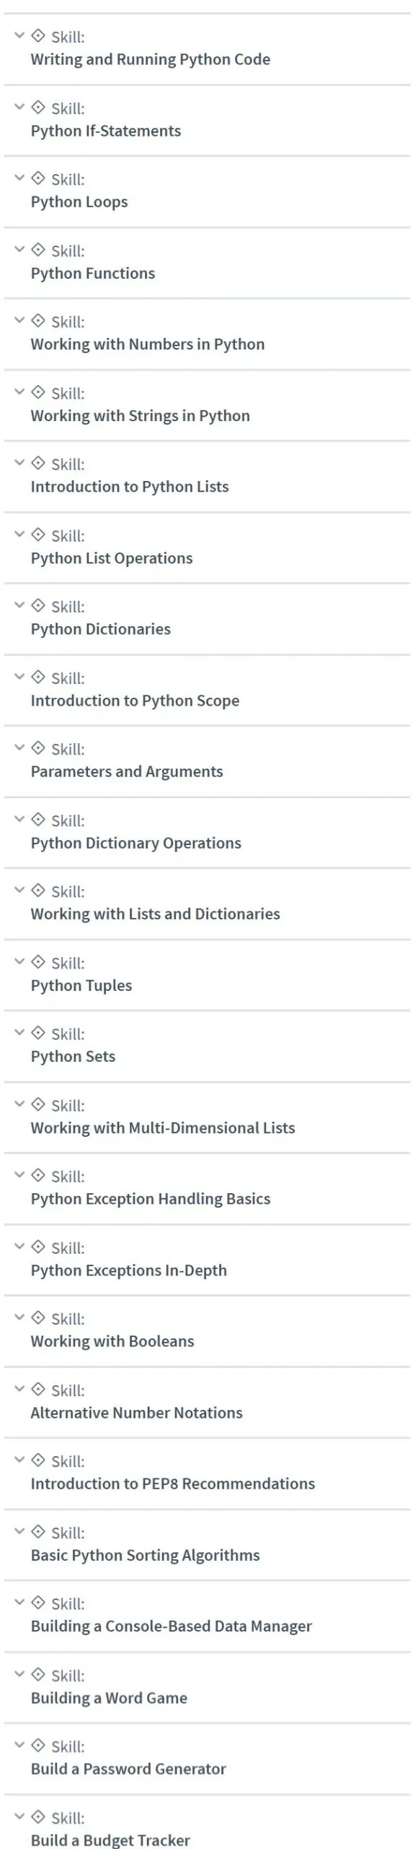This screenshot has height=1849, width=413.
Task: Expand the Alternative Number Notations chevron
Action: (19, 1389)
